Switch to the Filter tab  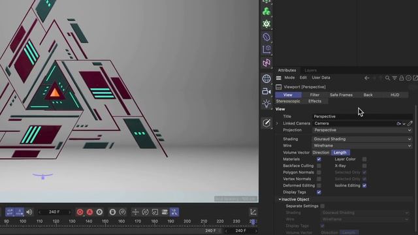point(315,95)
